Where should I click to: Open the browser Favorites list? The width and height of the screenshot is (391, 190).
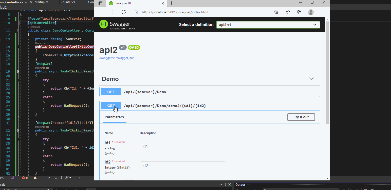coord(288,12)
